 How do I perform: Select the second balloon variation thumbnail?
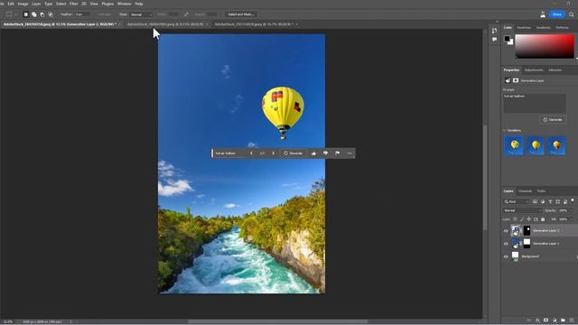click(536, 145)
